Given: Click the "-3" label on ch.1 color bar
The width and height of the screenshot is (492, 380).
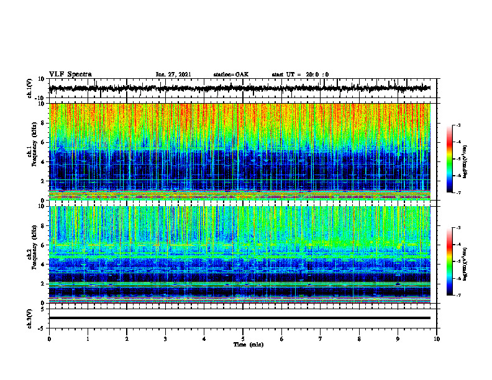Looking at the screenshot, I should click(458, 125).
